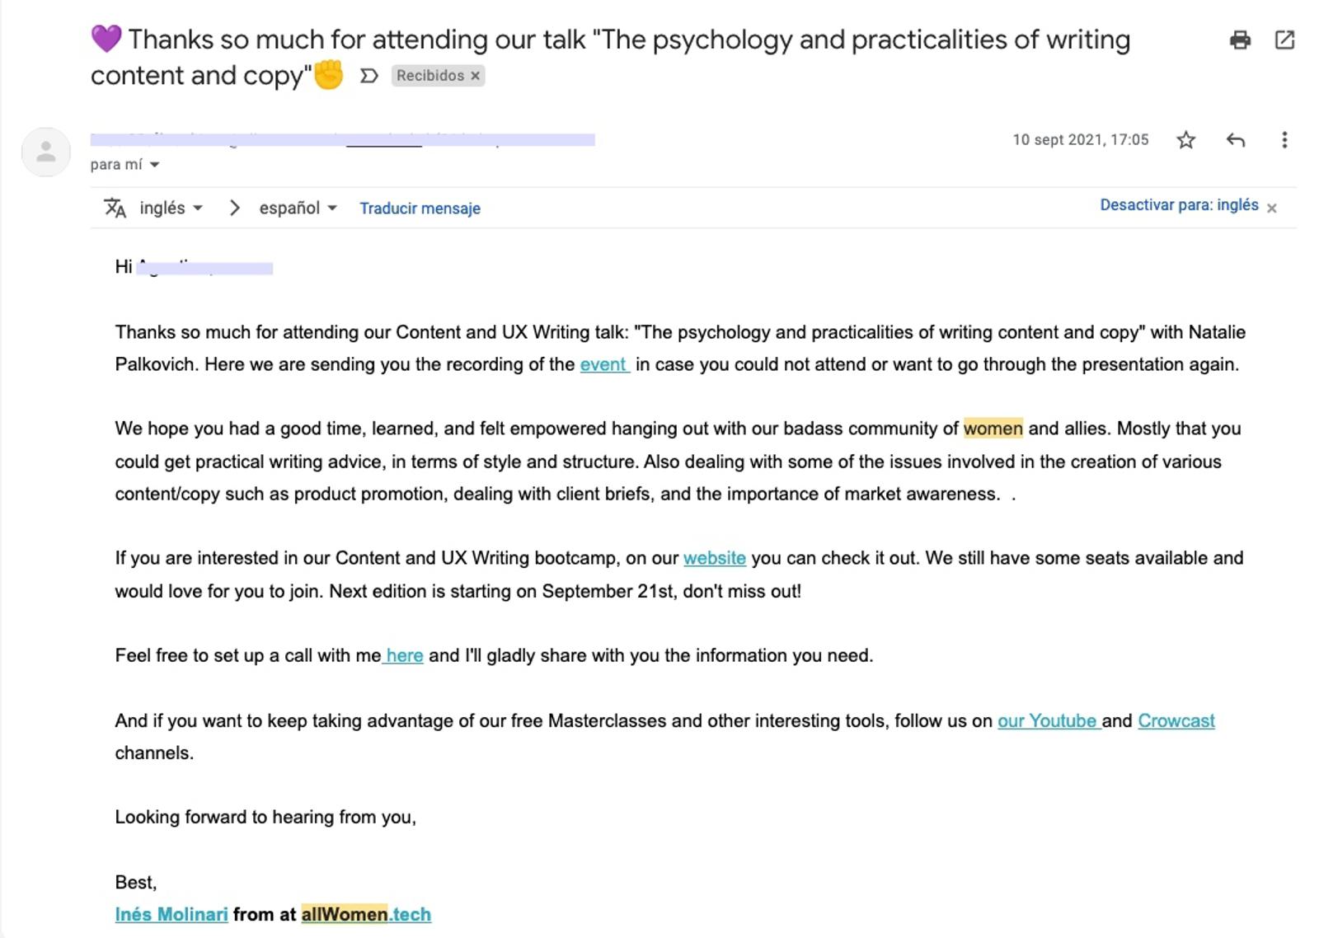Open the email in a new window
The height and width of the screenshot is (938, 1319).
(x=1284, y=40)
